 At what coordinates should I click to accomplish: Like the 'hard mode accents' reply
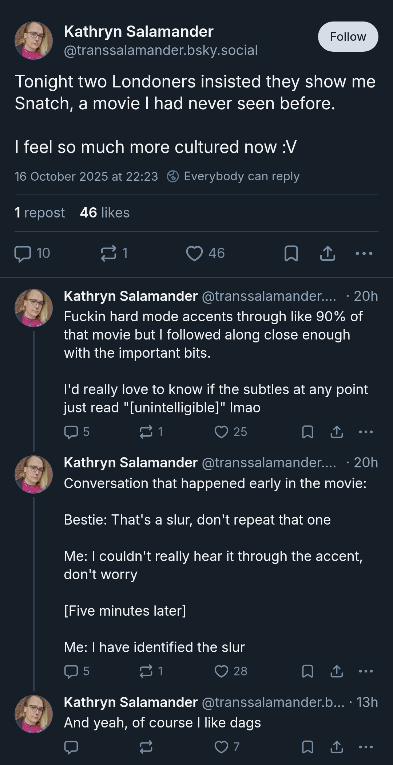pos(231,432)
